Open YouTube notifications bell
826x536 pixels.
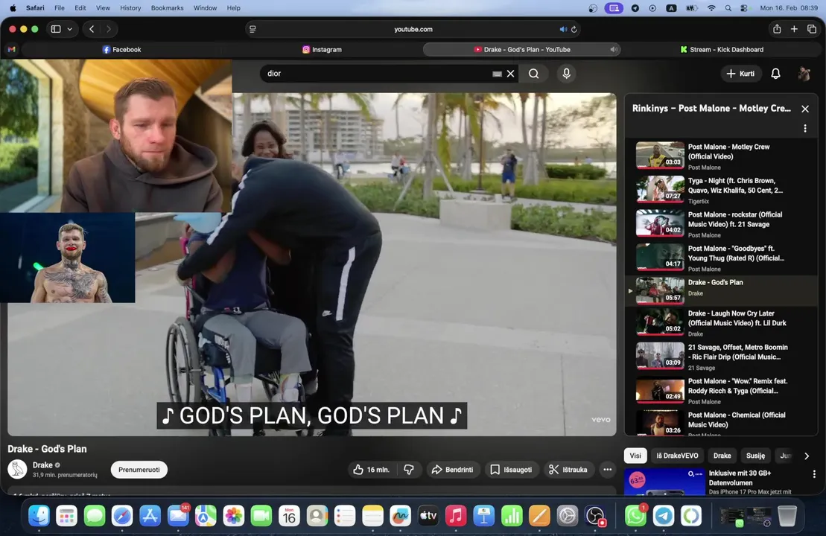pyautogui.click(x=775, y=74)
